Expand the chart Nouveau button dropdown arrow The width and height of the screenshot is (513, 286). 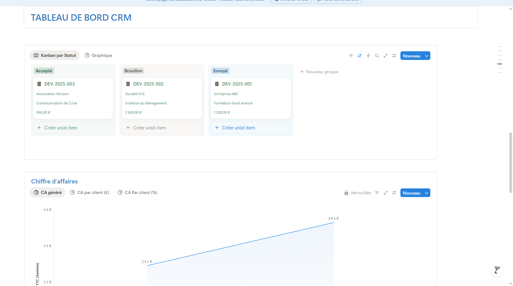pos(427,193)
